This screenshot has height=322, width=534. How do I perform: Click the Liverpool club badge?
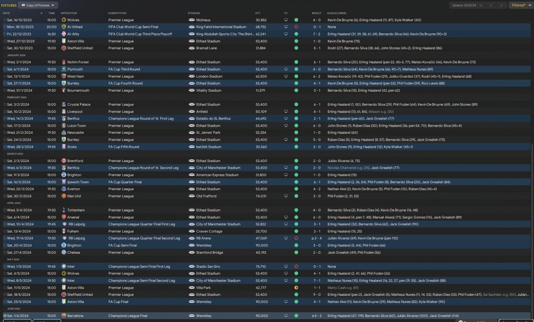63,112
